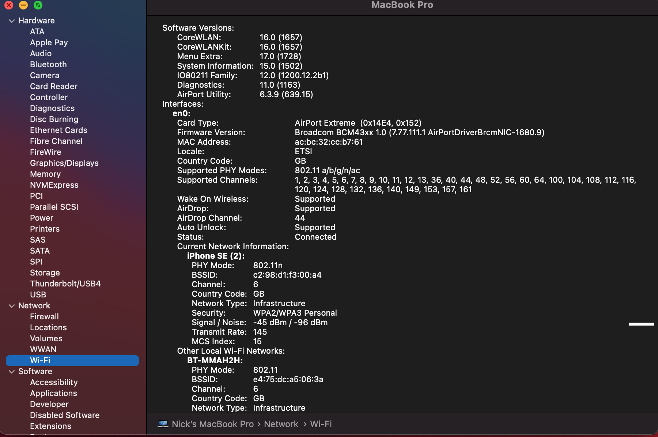Select the highlighted Wi-Fi sidebar item

coord(72,361)
